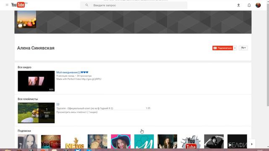Open the teal M-logo subscription channel
The height and width of the screenshot is (151, 269).
144,141
